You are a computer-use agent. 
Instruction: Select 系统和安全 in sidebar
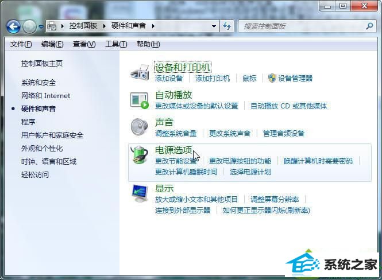pyautogui.click(x=38, y=83)
